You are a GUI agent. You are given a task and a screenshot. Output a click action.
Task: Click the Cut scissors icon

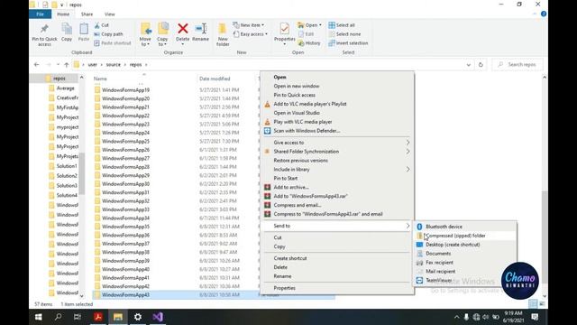coord(97,25)
